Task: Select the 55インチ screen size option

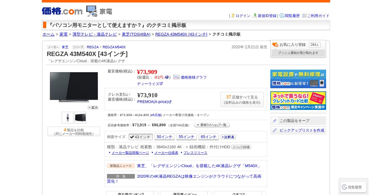Action: 187,137
